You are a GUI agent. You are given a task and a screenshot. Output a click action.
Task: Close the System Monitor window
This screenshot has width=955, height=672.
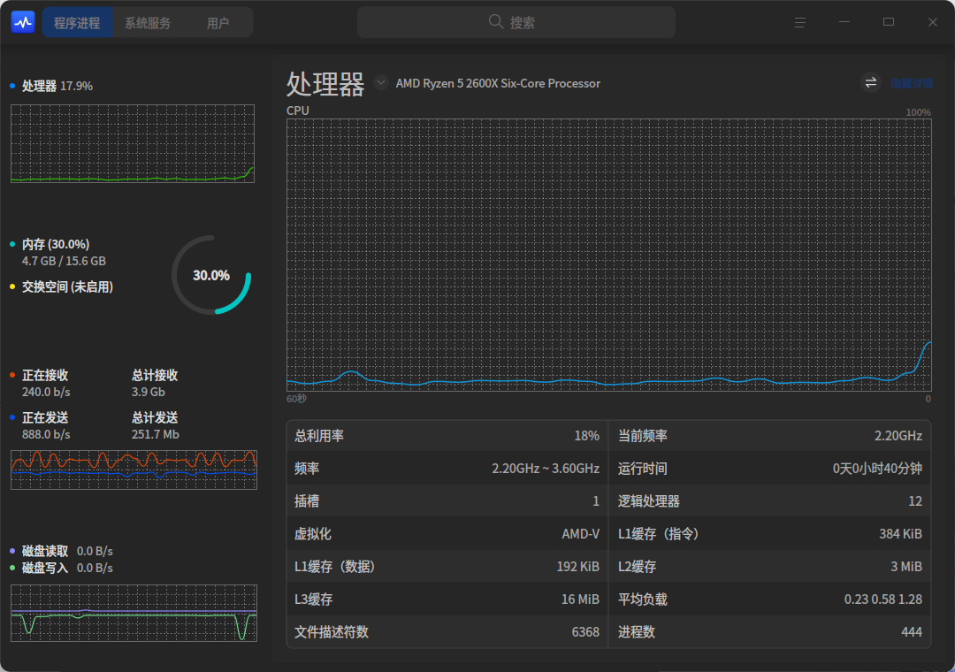(x=933, y=22)
